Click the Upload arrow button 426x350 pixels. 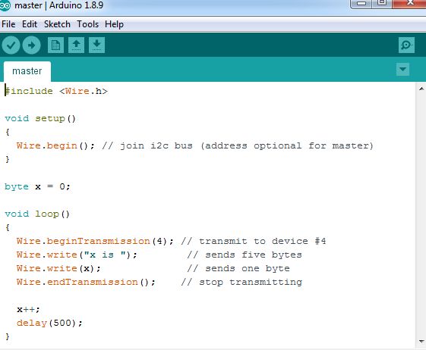[x=32, y=45]
